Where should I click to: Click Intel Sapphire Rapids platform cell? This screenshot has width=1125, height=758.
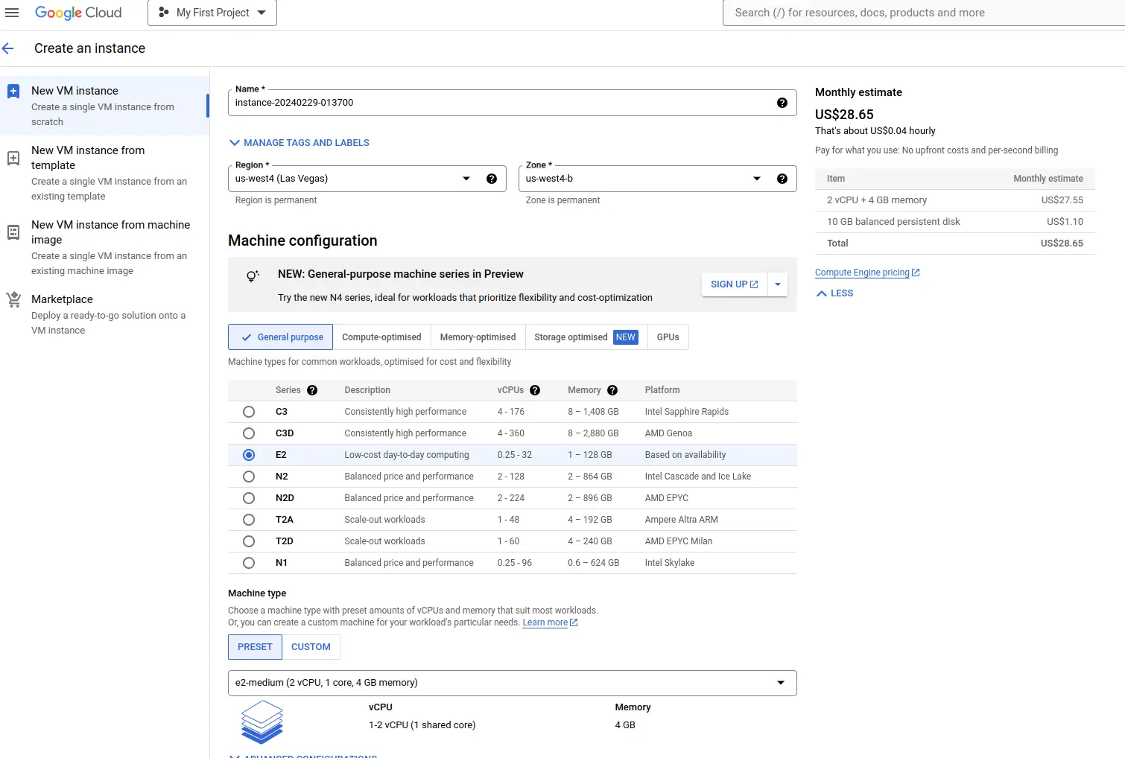[x=687, y=412]
